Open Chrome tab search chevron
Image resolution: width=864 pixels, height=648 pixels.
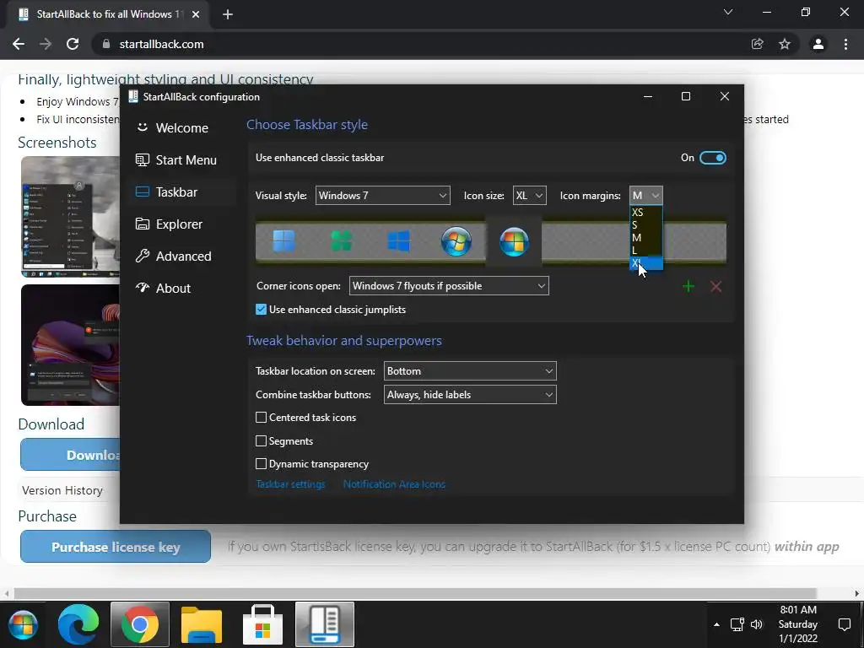728,12
